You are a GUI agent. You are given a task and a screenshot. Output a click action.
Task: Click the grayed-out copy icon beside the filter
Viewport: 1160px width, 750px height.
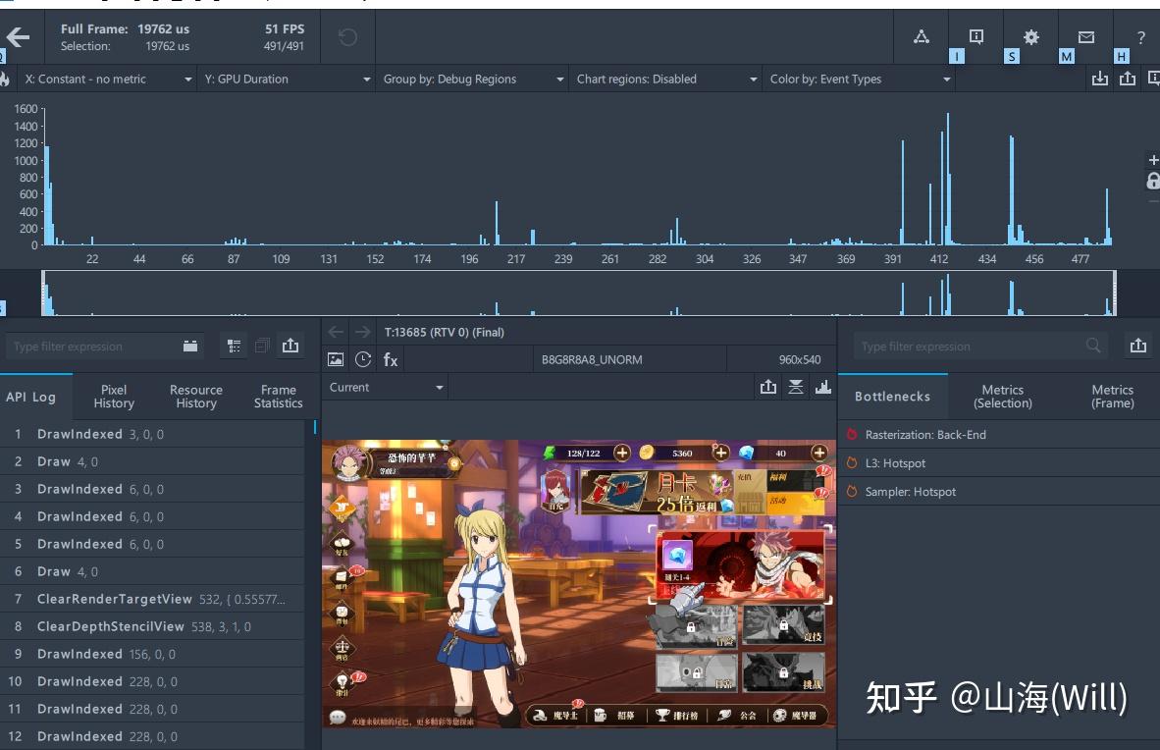(262, 346)
